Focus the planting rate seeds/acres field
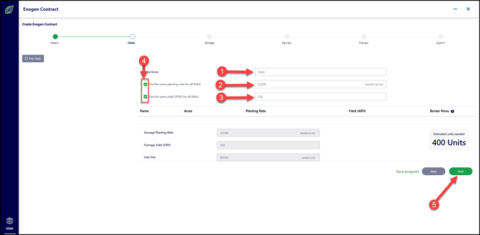The image size is (480, 235). tap(320, 84)
